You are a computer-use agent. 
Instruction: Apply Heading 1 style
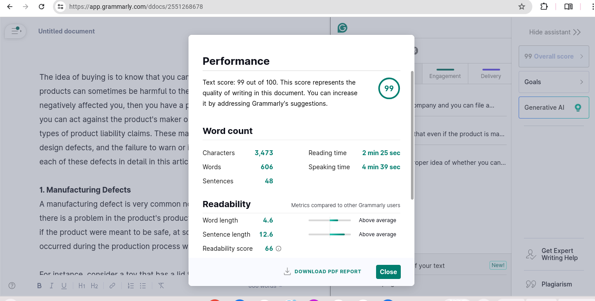82,286
